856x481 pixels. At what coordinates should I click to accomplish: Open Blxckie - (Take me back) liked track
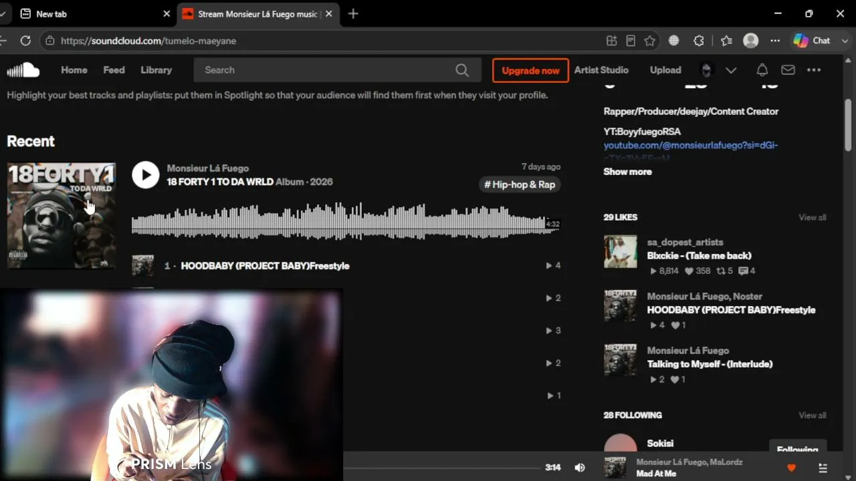click(699, 255)
